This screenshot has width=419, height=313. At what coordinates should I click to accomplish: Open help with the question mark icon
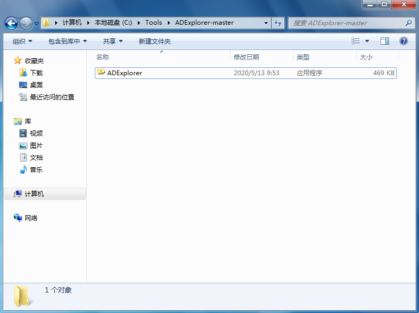pos(404,41)
